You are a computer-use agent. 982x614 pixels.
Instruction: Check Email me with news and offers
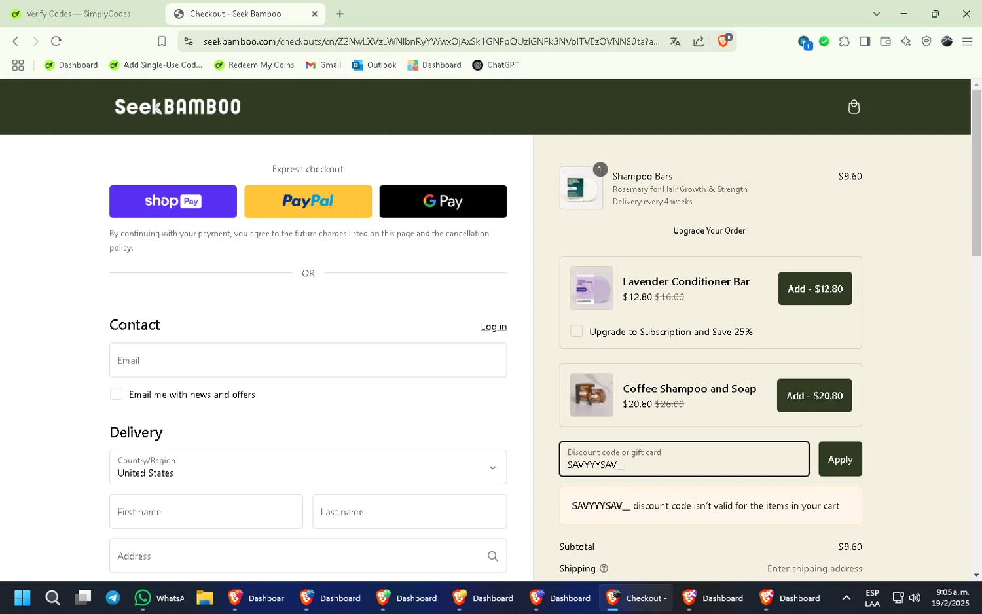coord(116,394)
